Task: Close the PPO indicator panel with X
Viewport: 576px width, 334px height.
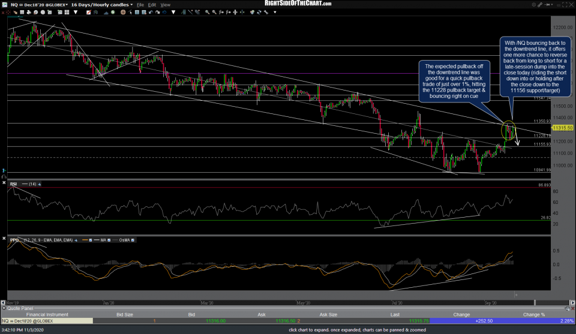Action: click(4, 239)
